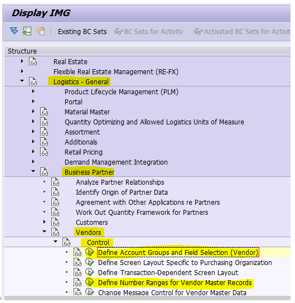Open documentation icon for Business Partner
The height and width of the screenshot is (303, 295).
(44, 172)
